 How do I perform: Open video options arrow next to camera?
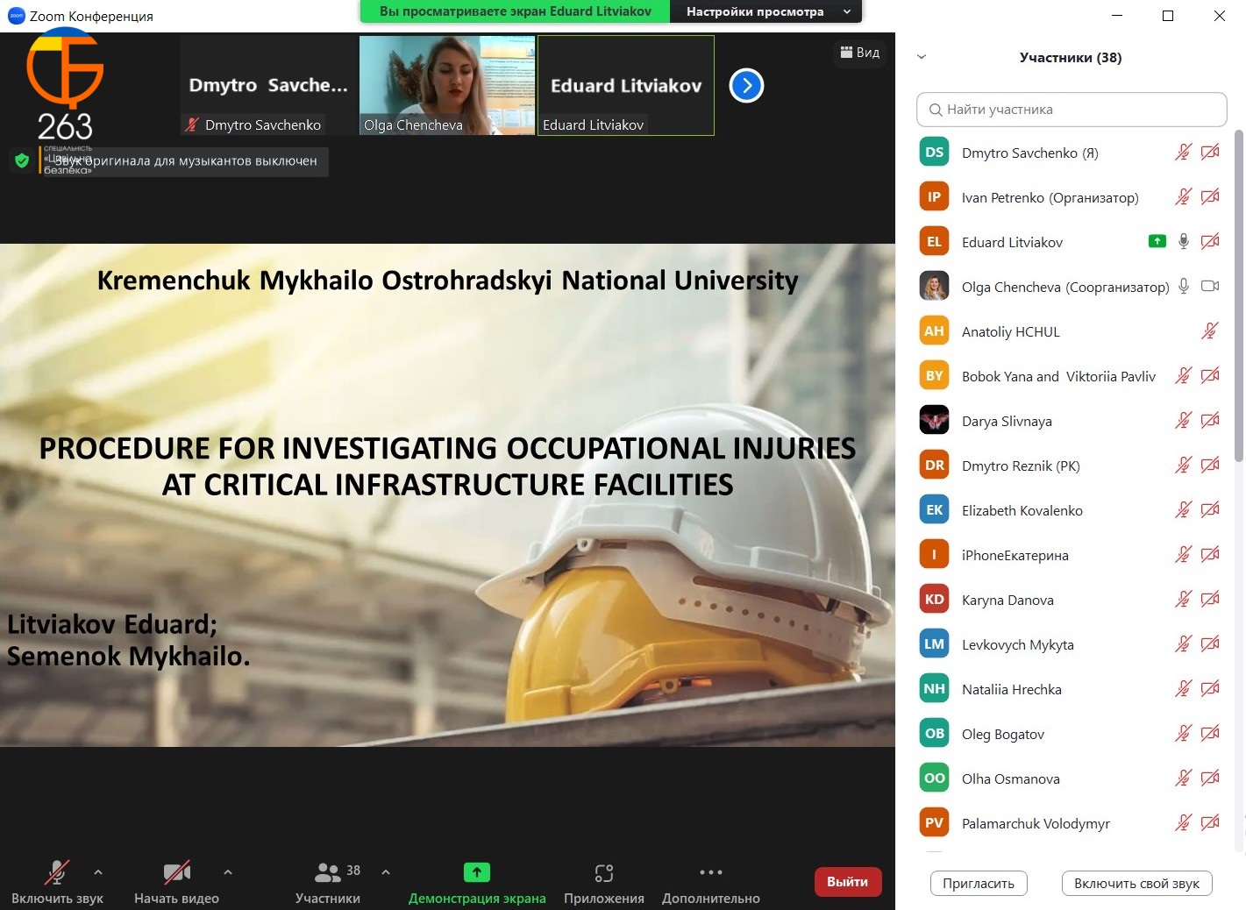228,872
